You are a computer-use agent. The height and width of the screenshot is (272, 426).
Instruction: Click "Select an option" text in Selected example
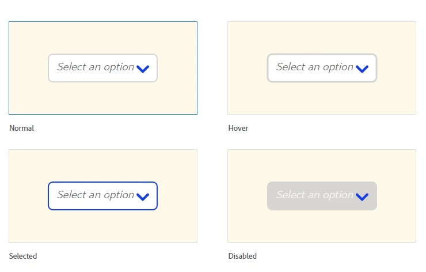(x=96, y=195)
